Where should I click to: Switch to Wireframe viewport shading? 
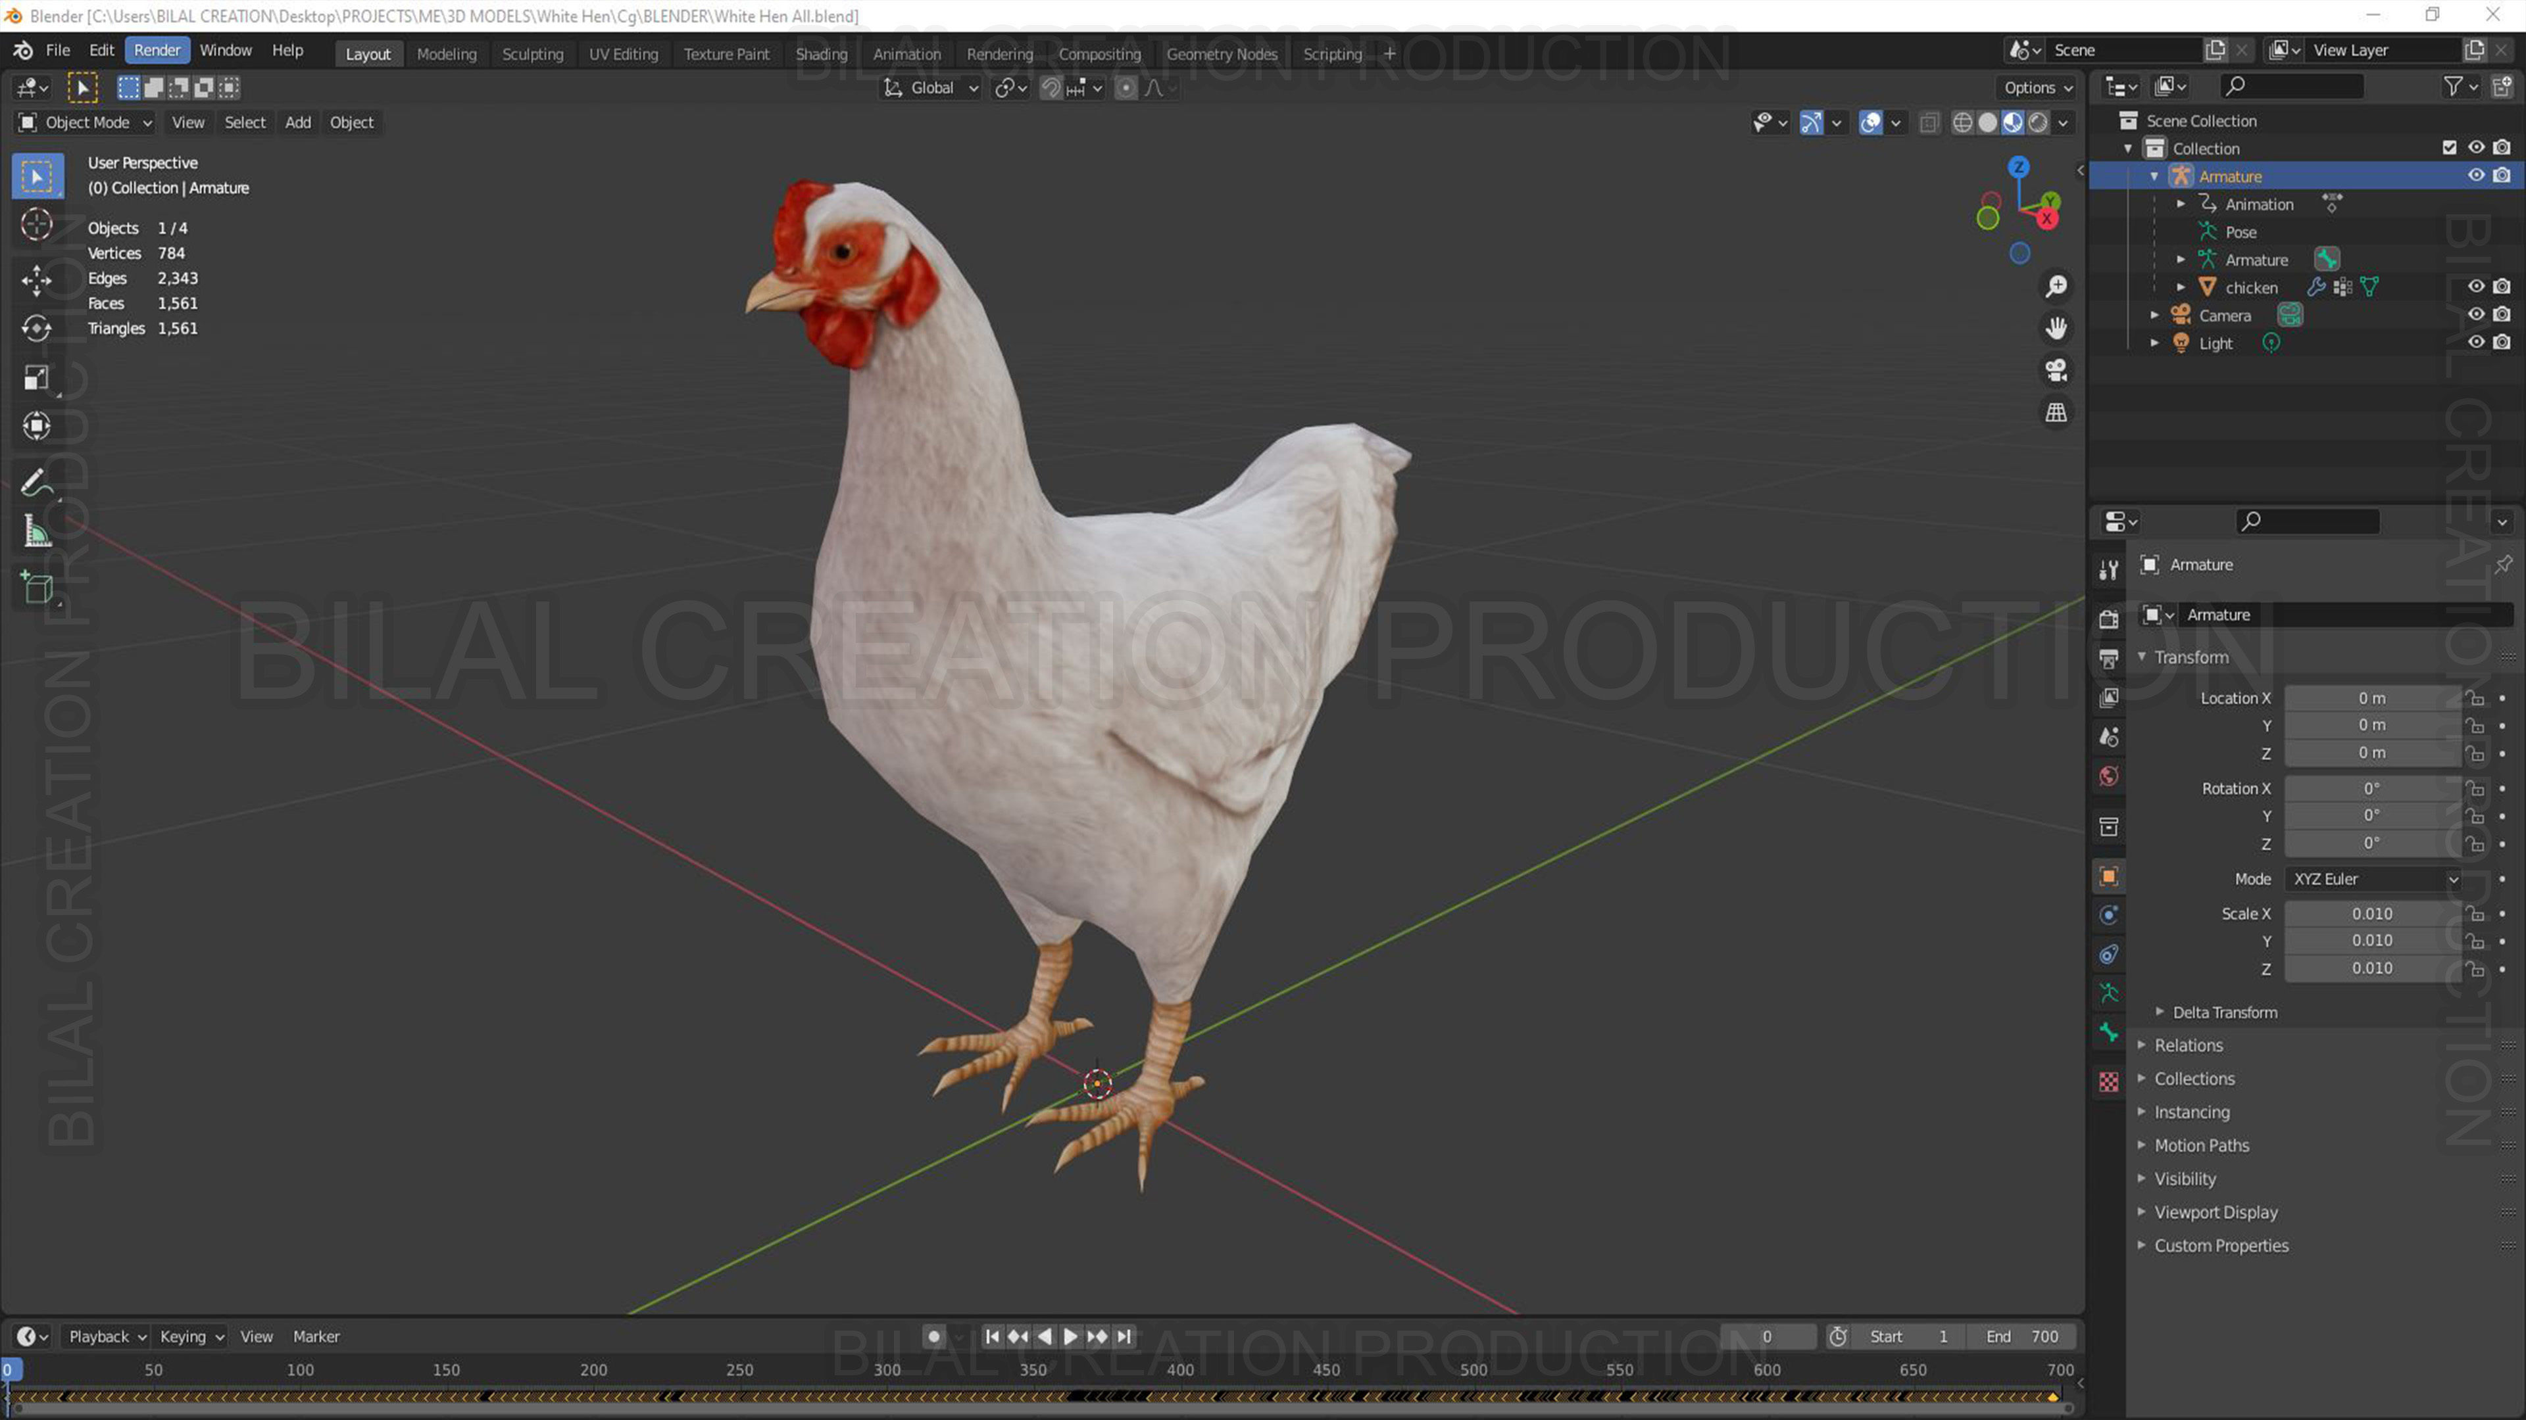click(x=1962, y=122)
